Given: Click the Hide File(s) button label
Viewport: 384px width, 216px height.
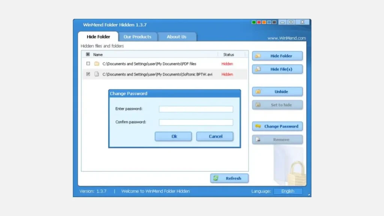Looking at the screenshot, I should pyautogui.click(x=281, y=69).
